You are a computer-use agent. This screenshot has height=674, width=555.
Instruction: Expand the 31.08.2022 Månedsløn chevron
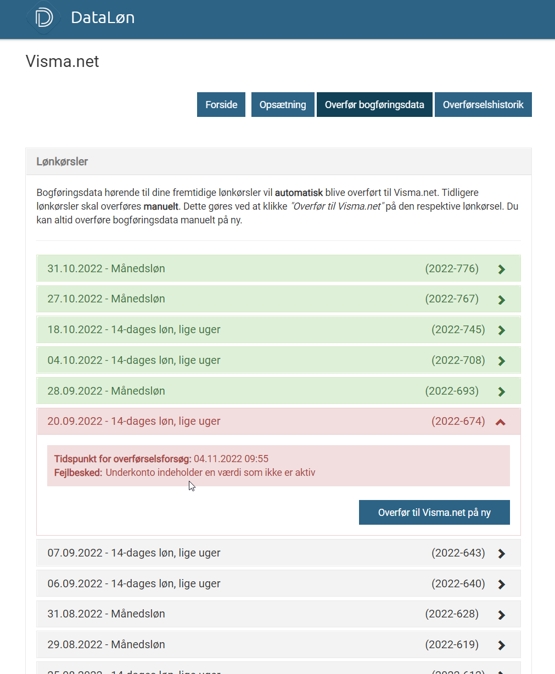[501, 615]
